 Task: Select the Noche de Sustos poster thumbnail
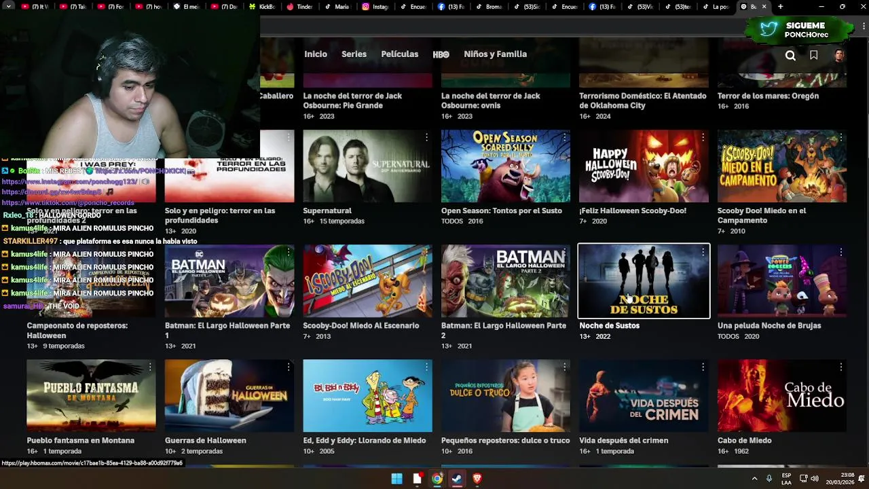[x=644, y=281]
